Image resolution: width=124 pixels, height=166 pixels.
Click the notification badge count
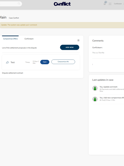tap(106, 2)
